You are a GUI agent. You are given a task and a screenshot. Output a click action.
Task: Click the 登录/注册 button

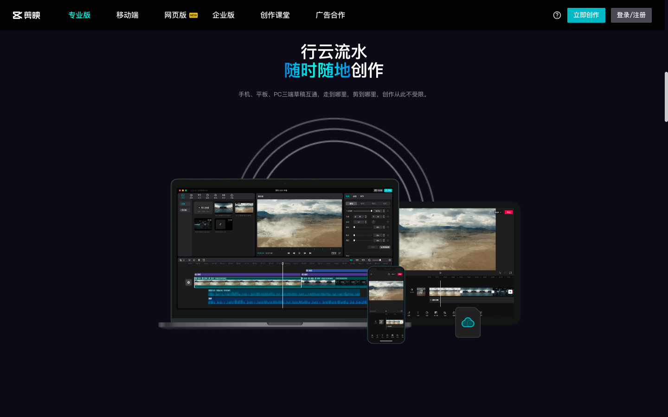point(631,15)
